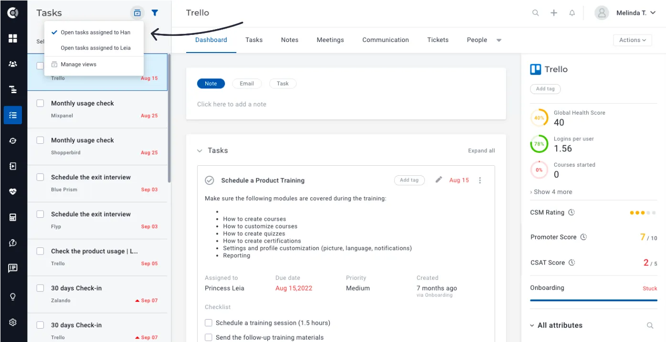Tick the Mixpanel Monthly usage check checkbox

click(41, 103)
